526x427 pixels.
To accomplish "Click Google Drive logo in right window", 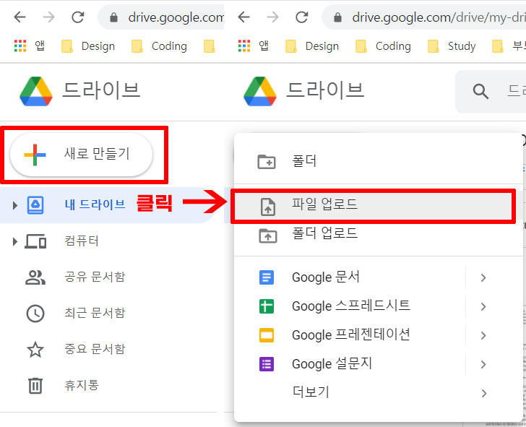I will (260, 91).
